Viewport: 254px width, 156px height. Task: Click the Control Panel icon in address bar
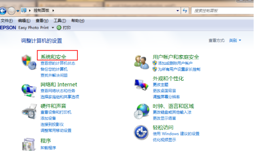[24, 10]
